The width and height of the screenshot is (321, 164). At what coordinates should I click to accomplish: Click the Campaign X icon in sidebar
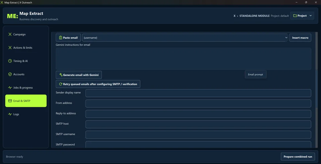(x=10, y=34)
